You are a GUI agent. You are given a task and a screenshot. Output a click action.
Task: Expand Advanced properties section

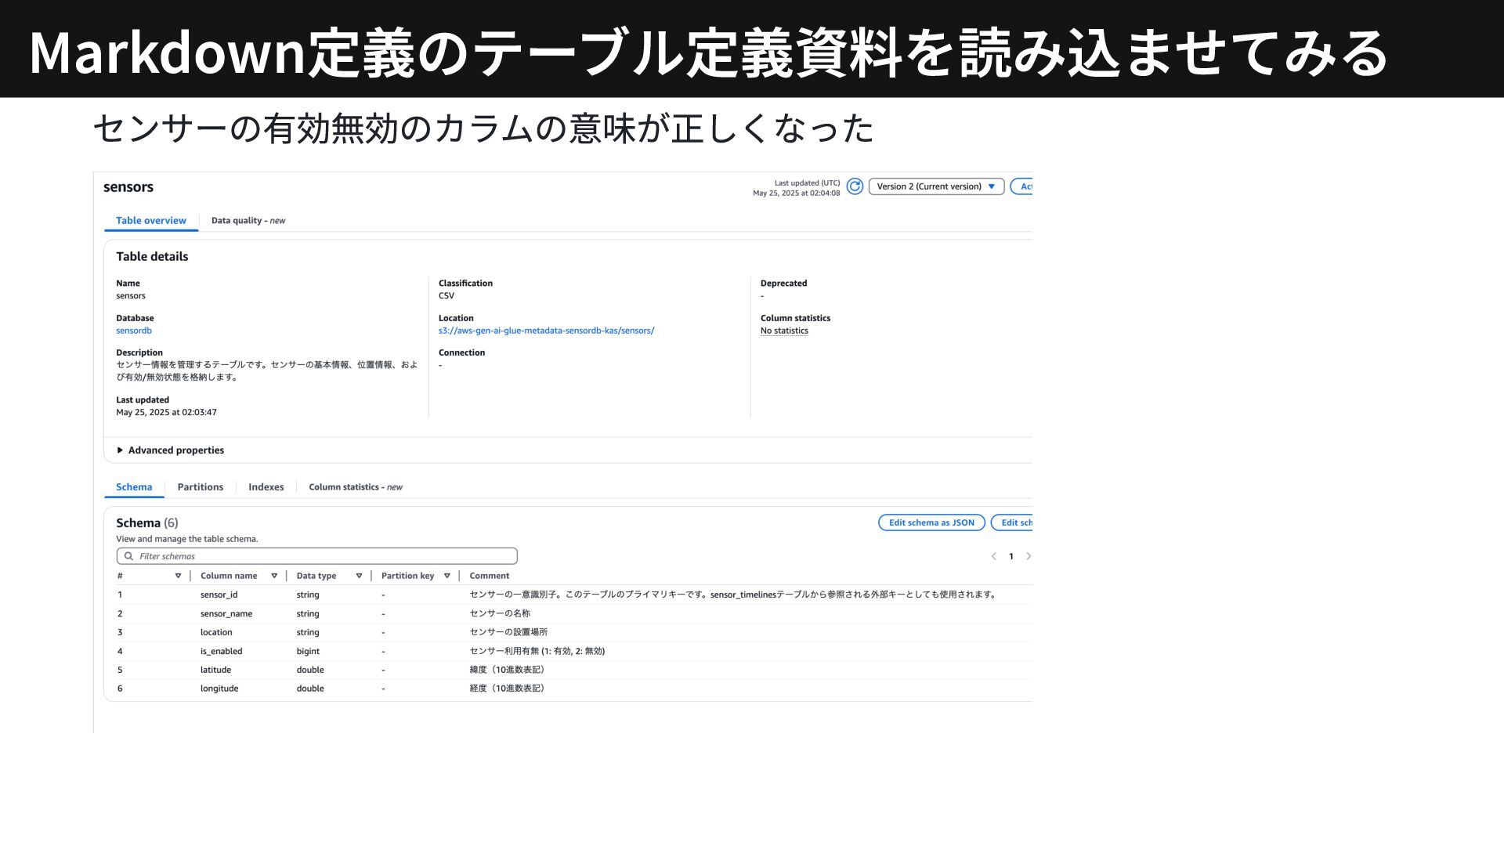pyautogui.click(x=170, y=450)
